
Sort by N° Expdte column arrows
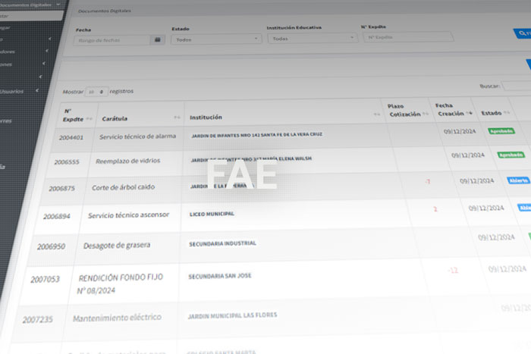tap(90, 119)
